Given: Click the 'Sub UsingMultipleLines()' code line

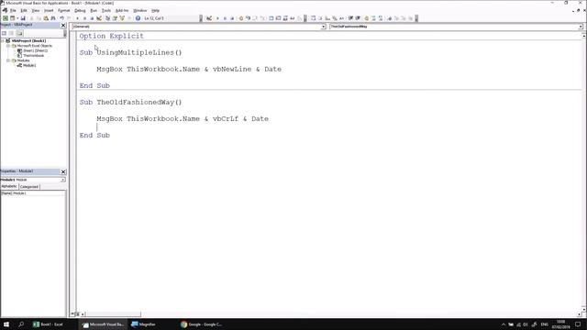Looking at the screenshot, I should pyautogui.click(x=130, y=52).
